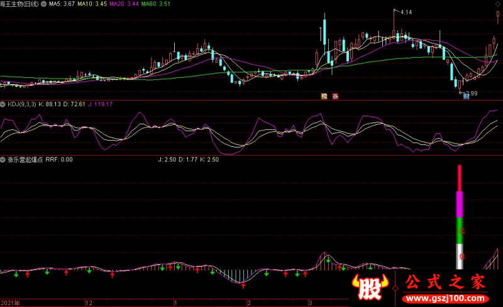Open the www.gszj100.com link
The width and height of the screenshot is (503, 307).
click(x=445, y=299)
